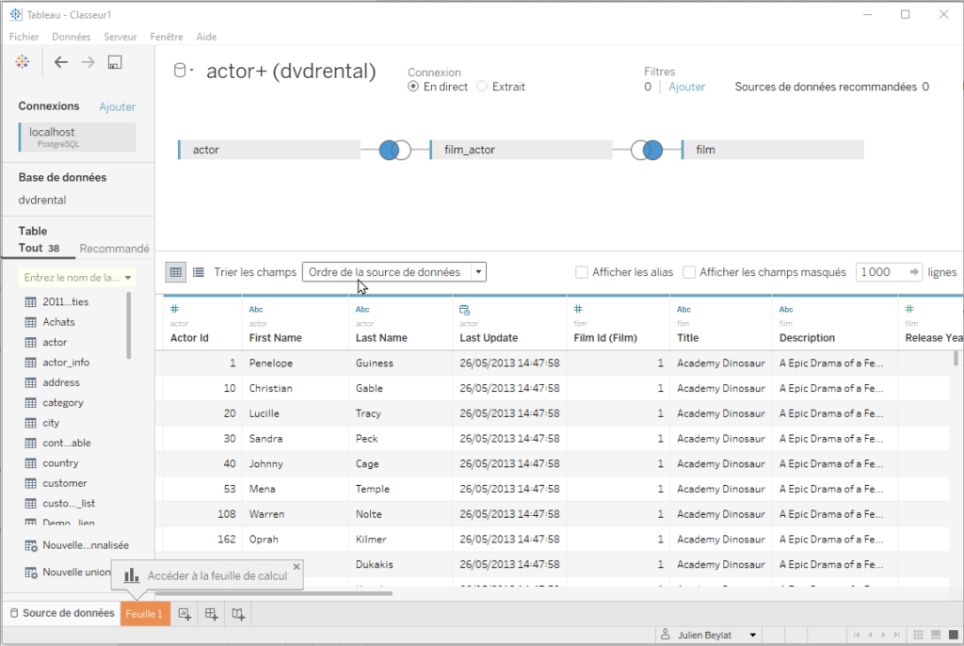Select the actor_info table in list

66,363
